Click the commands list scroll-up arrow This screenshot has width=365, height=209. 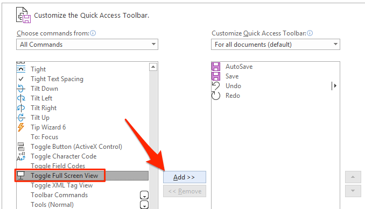153,67
